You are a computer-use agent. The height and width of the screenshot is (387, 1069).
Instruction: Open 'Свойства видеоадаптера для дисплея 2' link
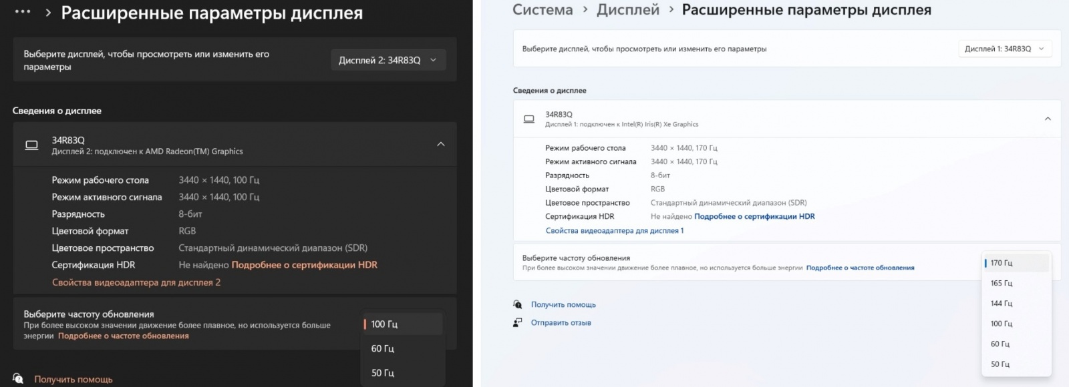click(x=136, y=282)
